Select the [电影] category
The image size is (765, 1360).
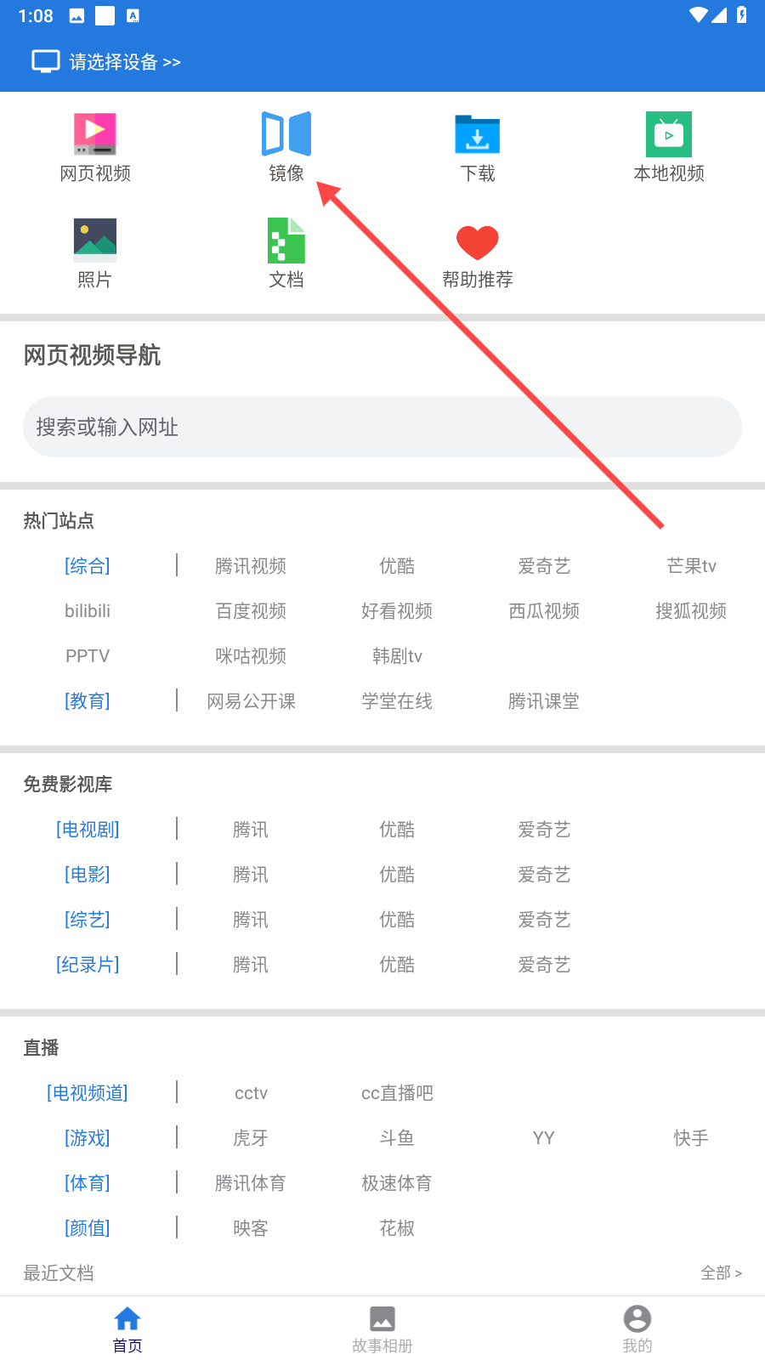(x=88, y=875)
